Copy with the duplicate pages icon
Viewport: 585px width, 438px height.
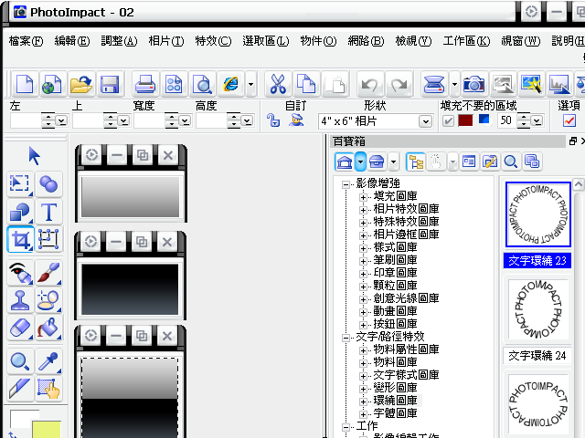coord(305,84)
